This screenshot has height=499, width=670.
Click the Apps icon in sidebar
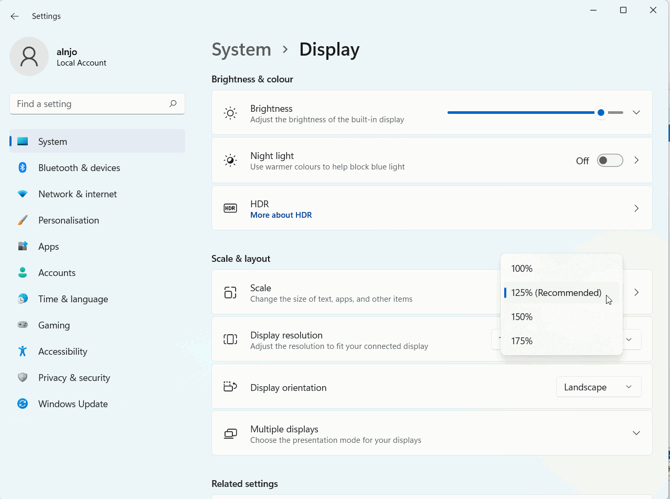click(x=23, y=247)
